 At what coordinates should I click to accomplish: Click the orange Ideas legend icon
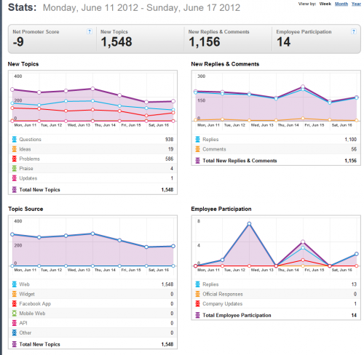pyautogui.click(x=15, y=149)
